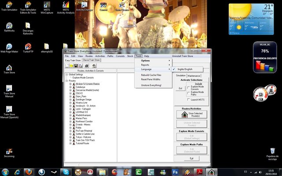Check the Launch MSTS checkbox

click(189, 100)
